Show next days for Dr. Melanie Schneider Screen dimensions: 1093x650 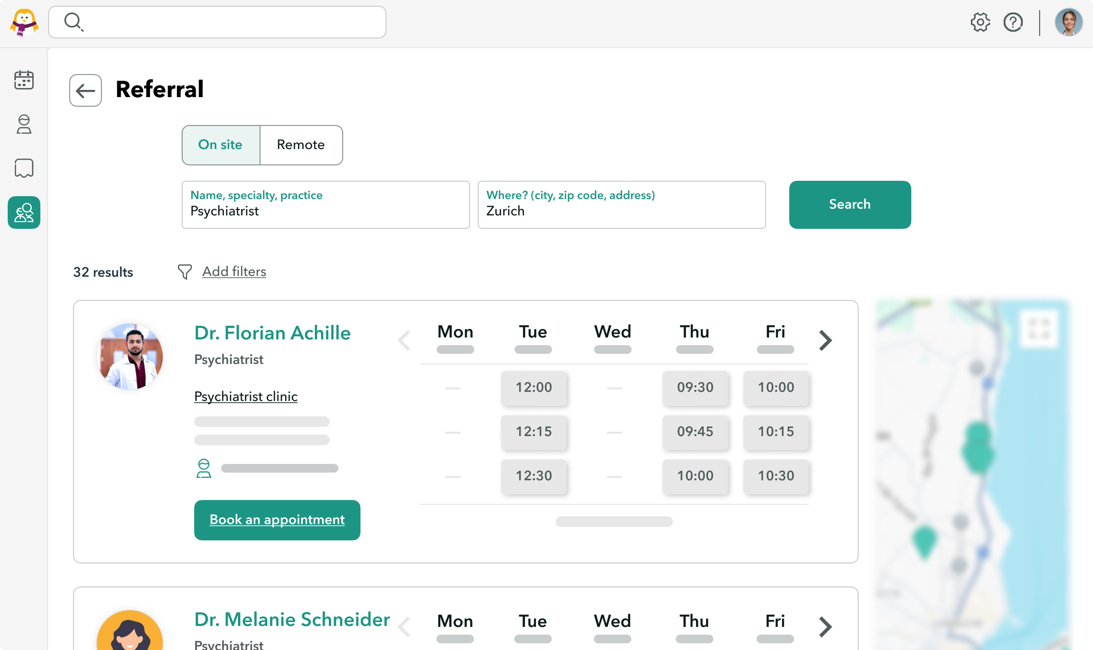coord(825,626)
